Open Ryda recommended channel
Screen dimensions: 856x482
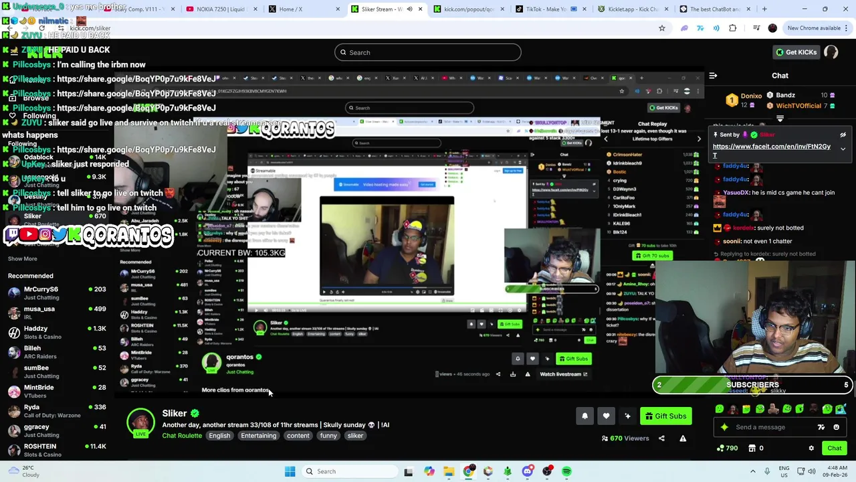[x=57, y=411]
